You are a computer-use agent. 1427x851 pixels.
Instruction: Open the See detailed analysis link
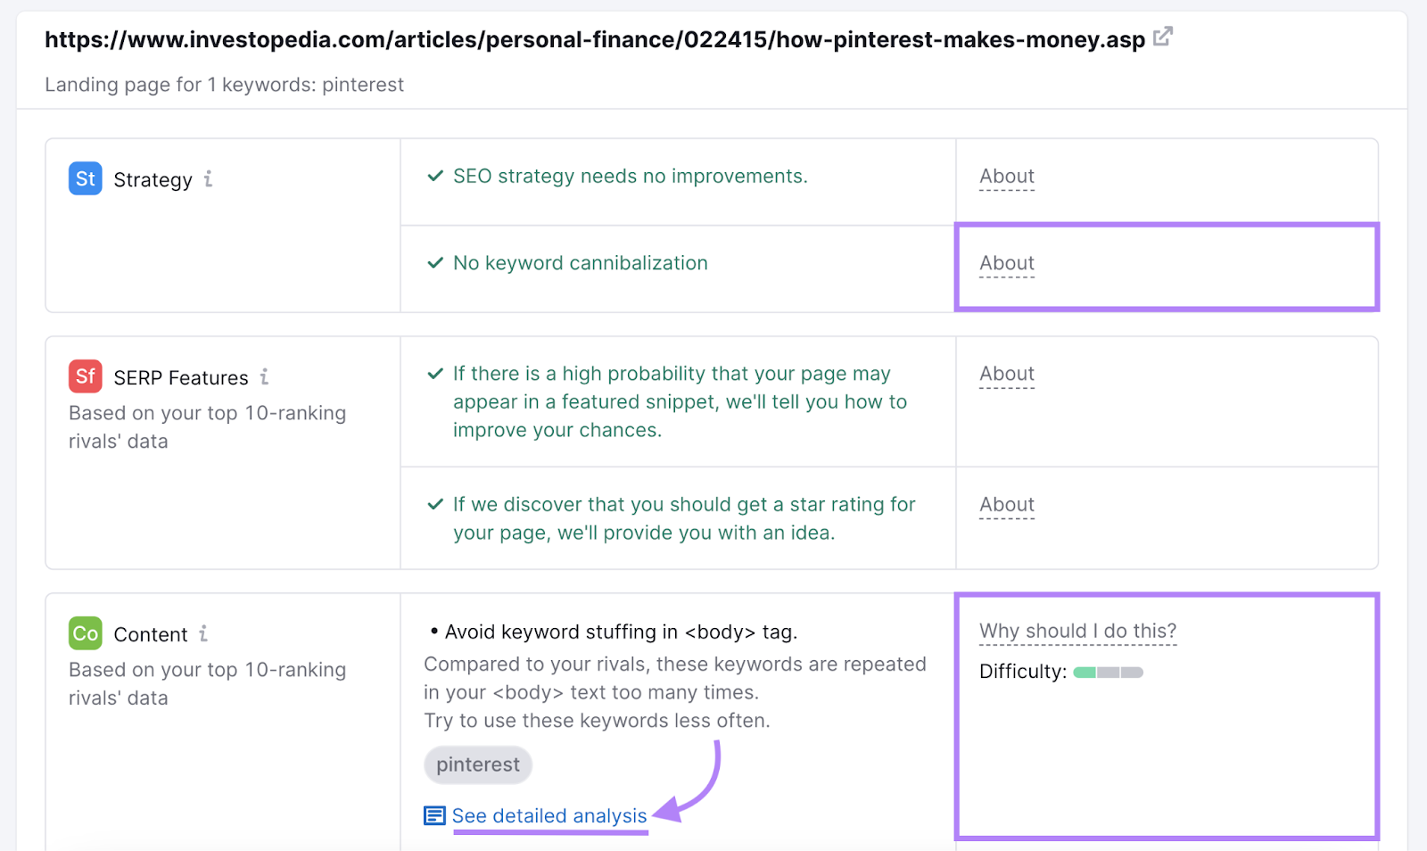(549, 814)
